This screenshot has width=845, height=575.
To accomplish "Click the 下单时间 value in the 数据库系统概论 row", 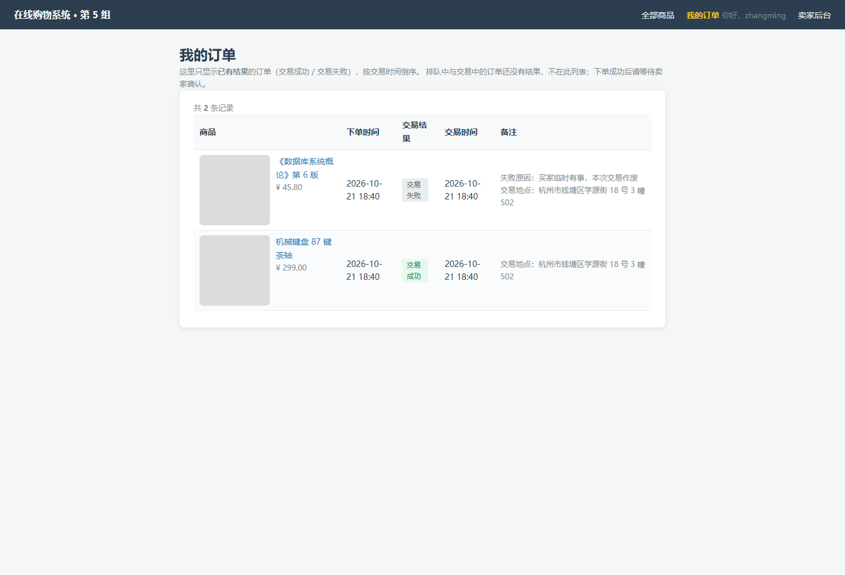I will 364,190.
